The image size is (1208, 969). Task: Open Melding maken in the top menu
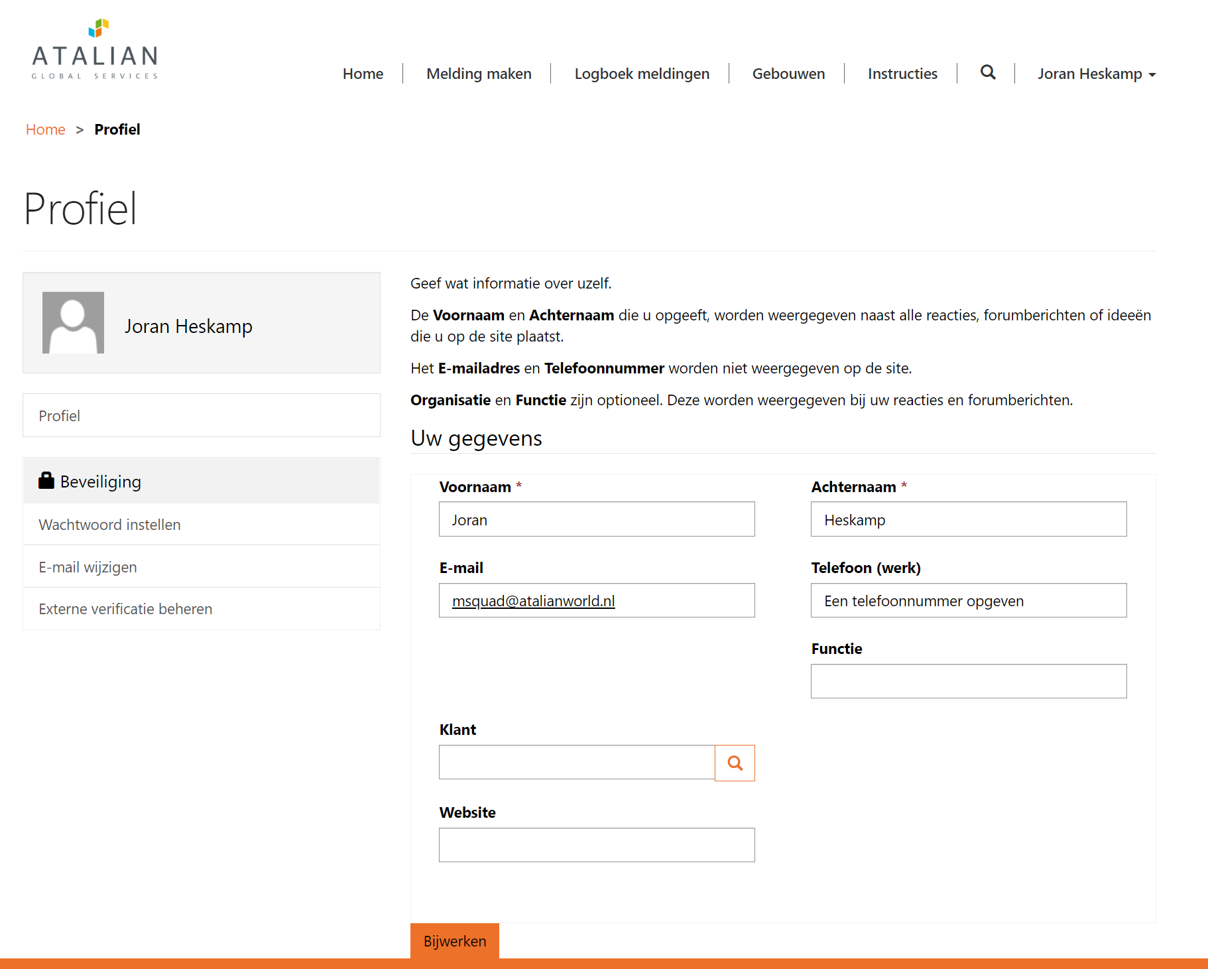479,74
